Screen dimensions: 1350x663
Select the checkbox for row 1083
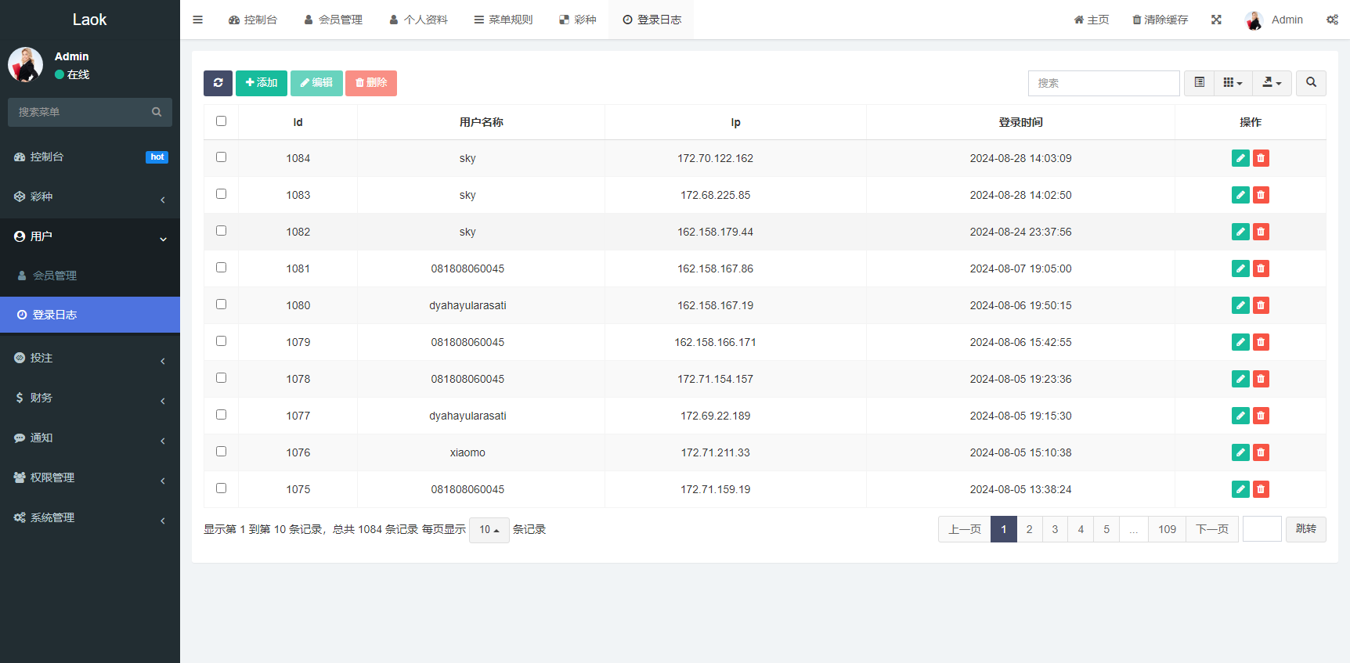[x=221, y=194]
